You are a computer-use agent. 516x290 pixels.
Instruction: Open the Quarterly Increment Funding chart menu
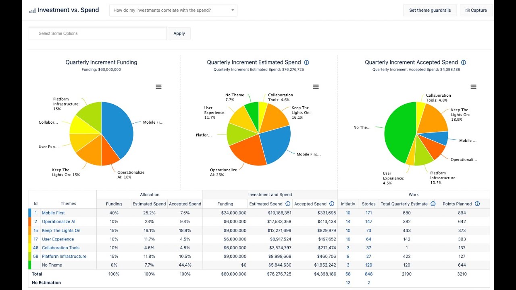click(159, 87)
